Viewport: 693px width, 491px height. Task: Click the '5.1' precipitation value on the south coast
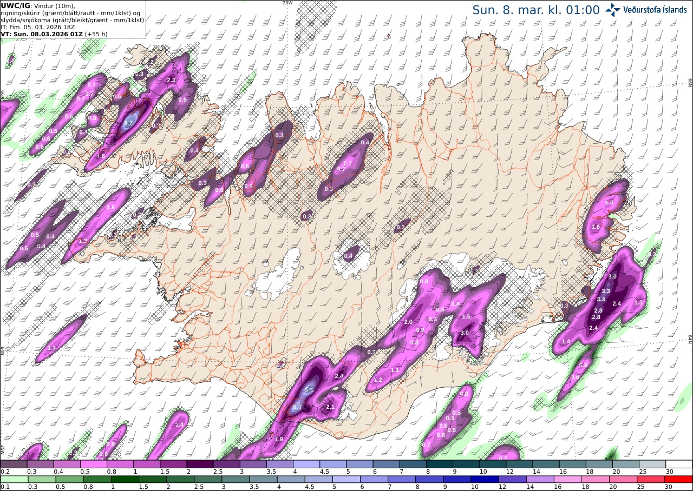(297, 407)
